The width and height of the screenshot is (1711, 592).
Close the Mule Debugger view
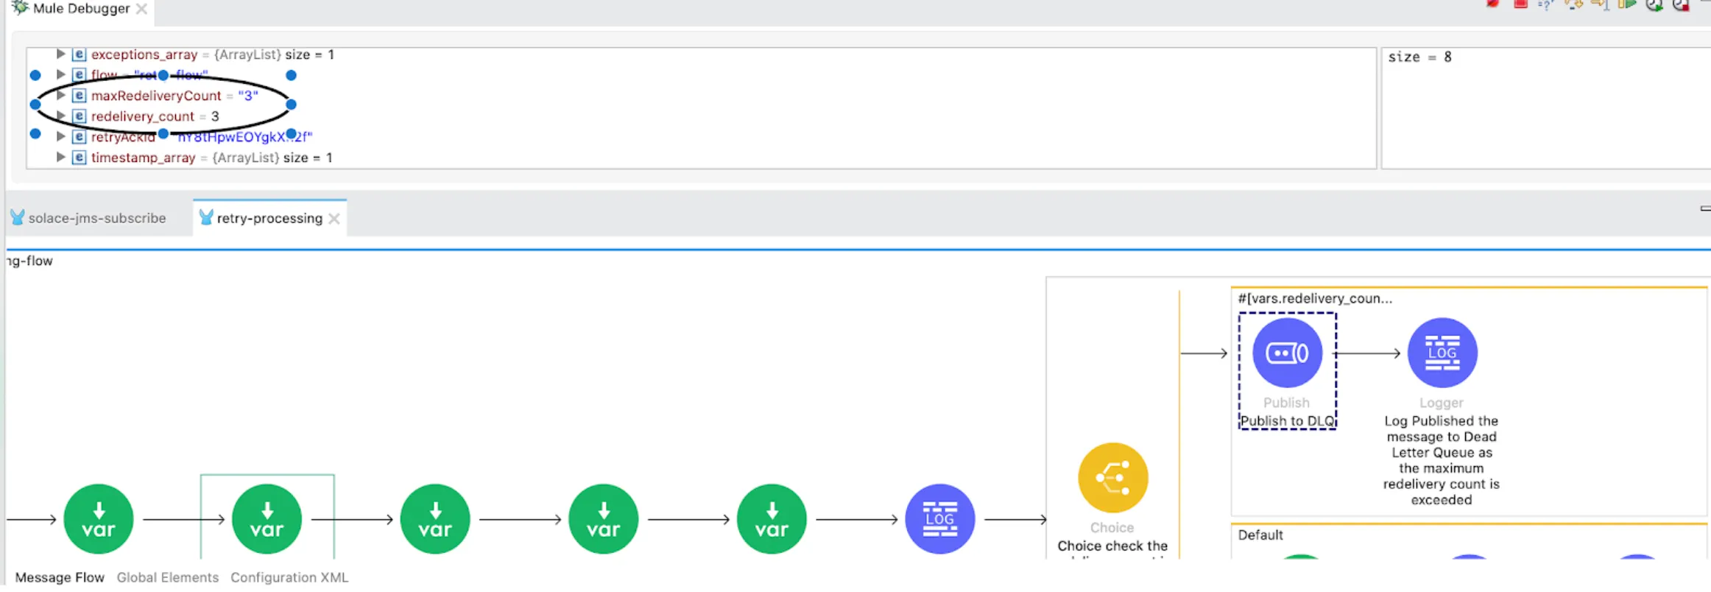point(142,9)
